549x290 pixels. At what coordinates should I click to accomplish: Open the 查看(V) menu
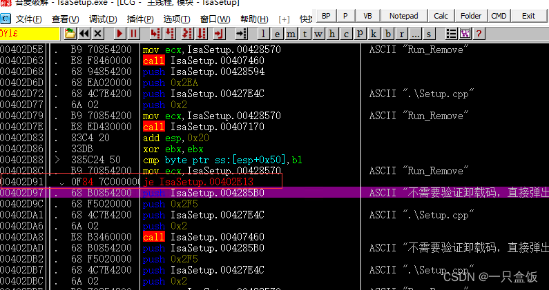[65, 19]
